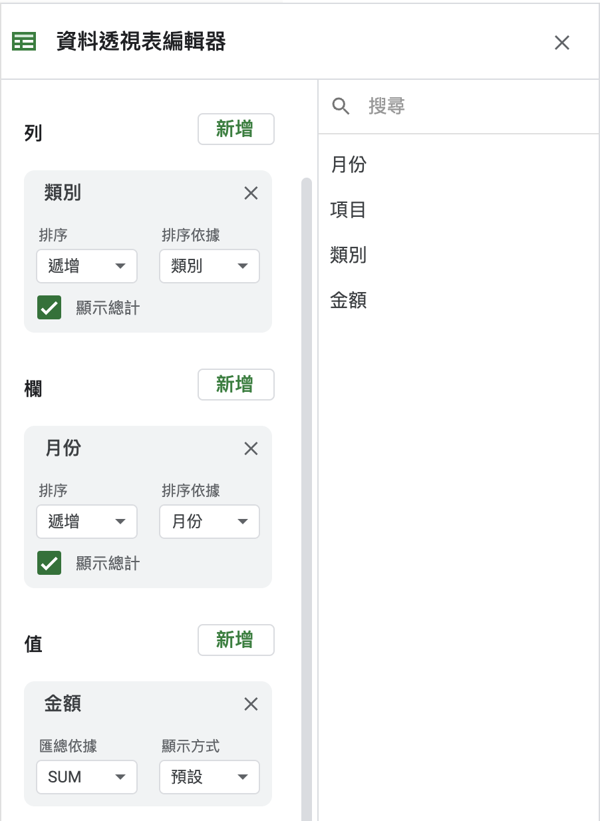The height and width of the screenshot is (821, 600).
Task: Click the search magnifier icon
Action: pyautogui.click(x=341, y=106)
